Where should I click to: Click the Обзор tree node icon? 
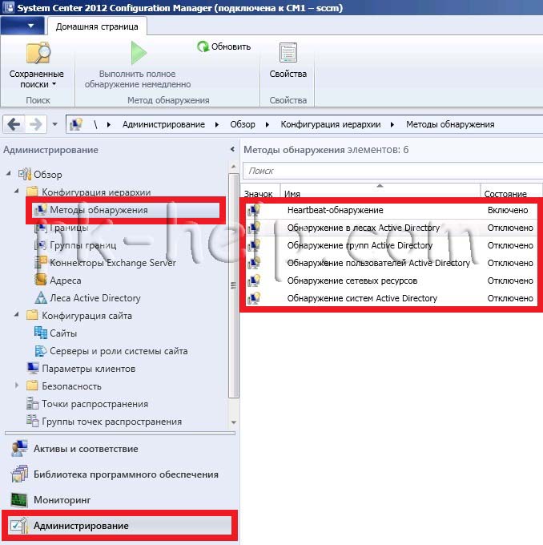coord(25,174)
